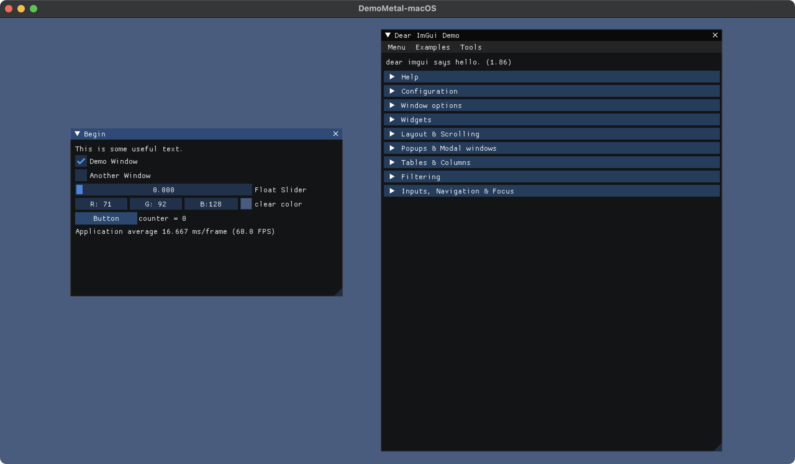
Task: Click the Begin window resize grip
Action: (339, 293)
